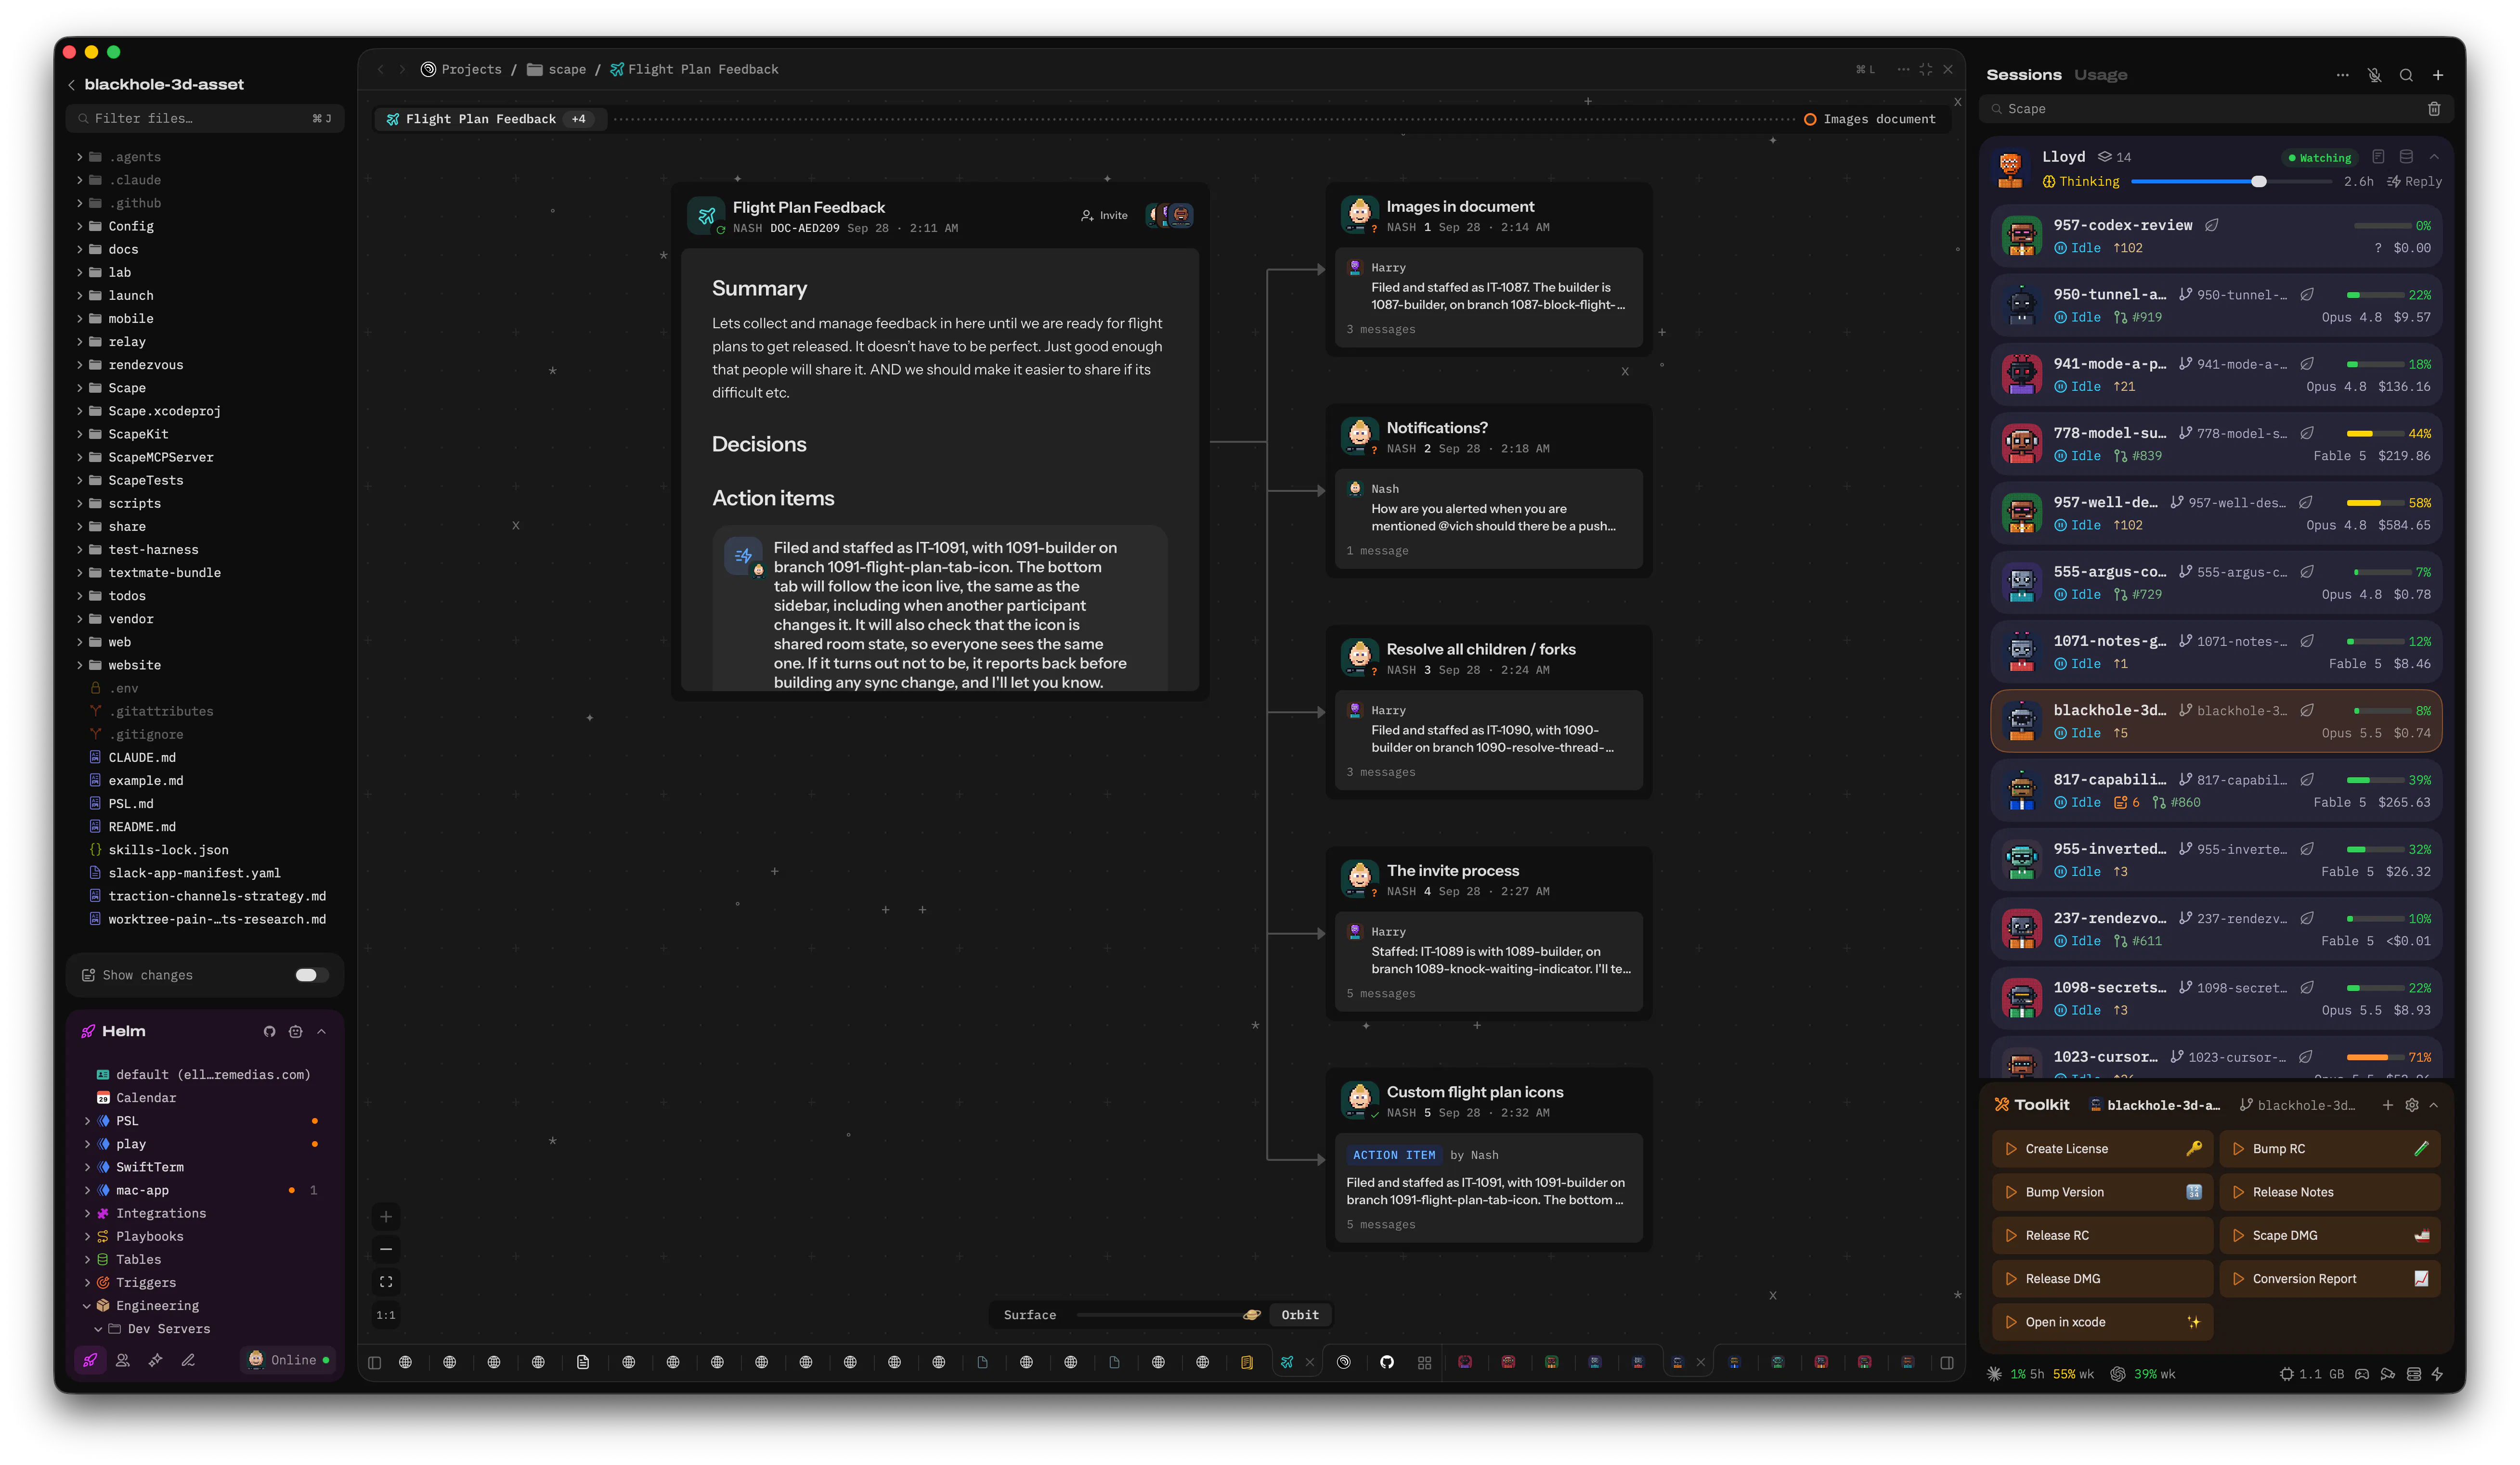Image resolution: width=2520 pixels, height=1465 pixels.
Task: Click the Invite button on Flight Plan Feedback
Action: tap(1104, 215)
